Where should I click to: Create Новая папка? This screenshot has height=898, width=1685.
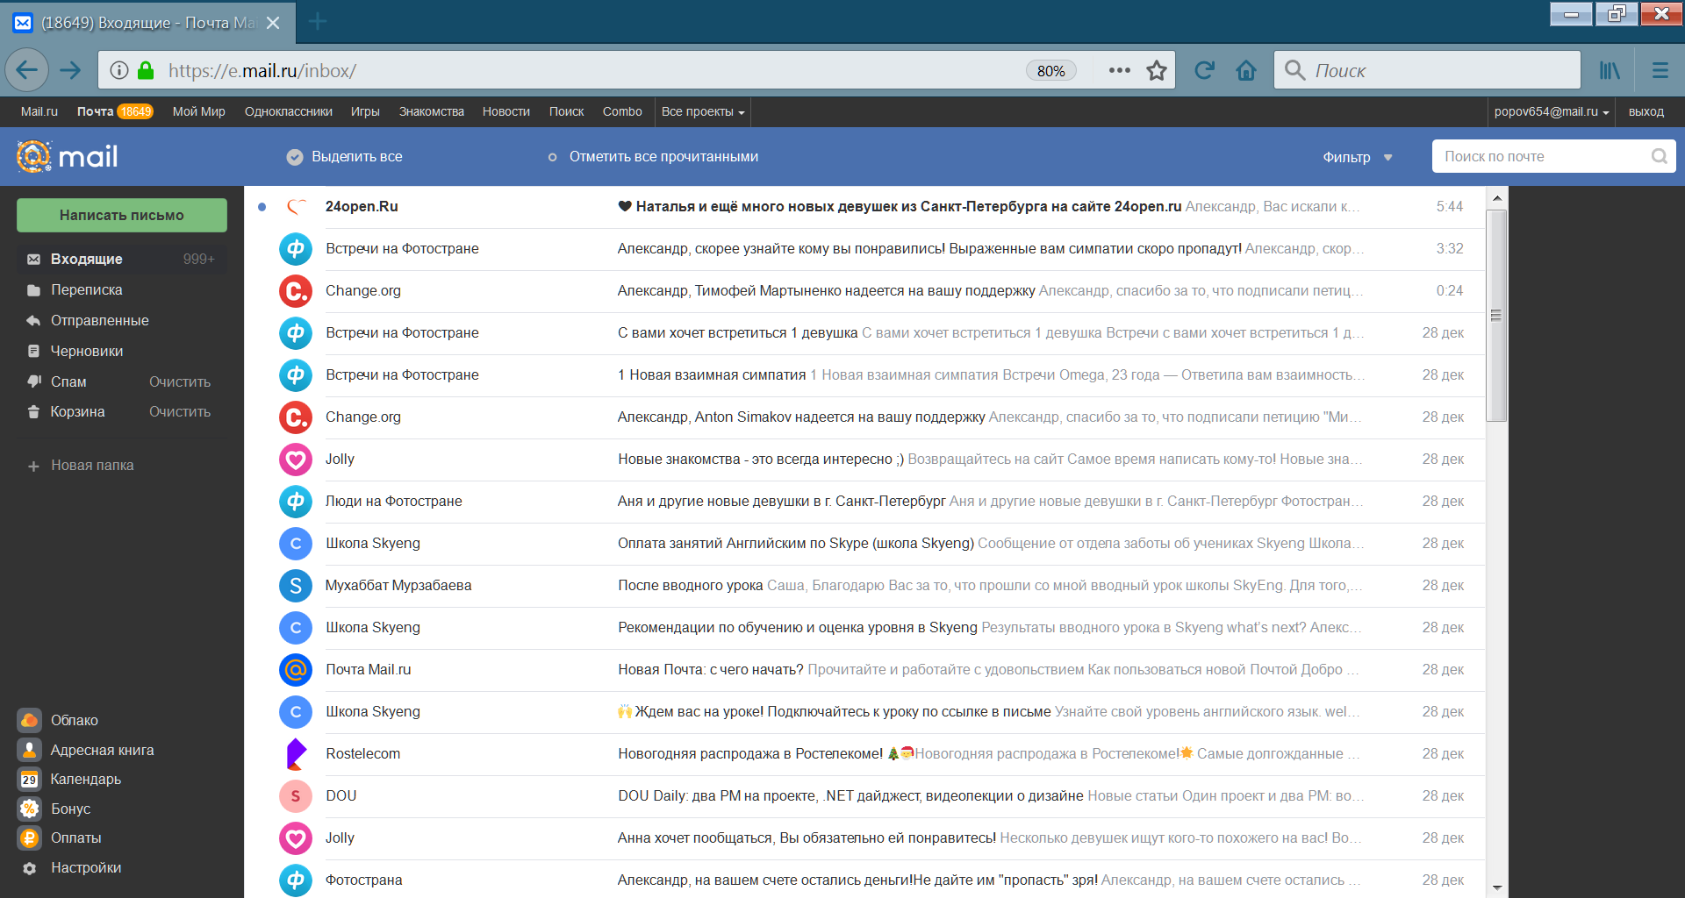[x=81, y=466]
